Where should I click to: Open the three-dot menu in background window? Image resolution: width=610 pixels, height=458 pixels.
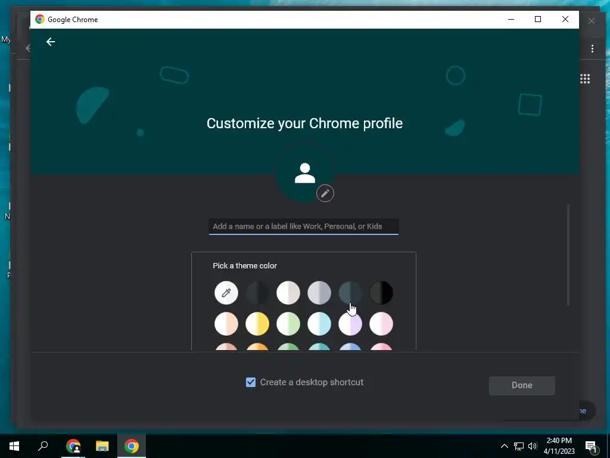click(592, 49)
